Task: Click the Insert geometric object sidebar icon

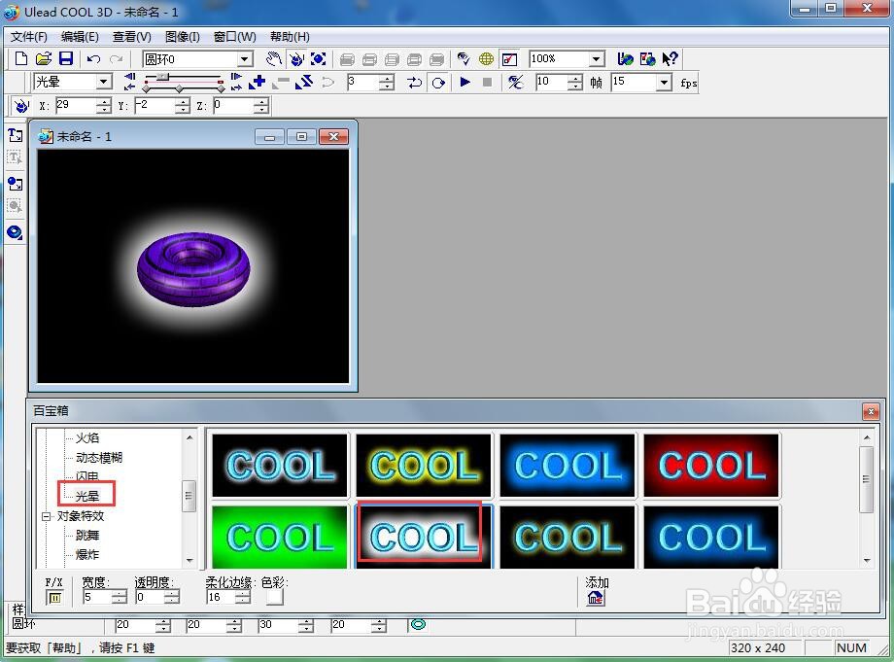Action: point(15,232)
